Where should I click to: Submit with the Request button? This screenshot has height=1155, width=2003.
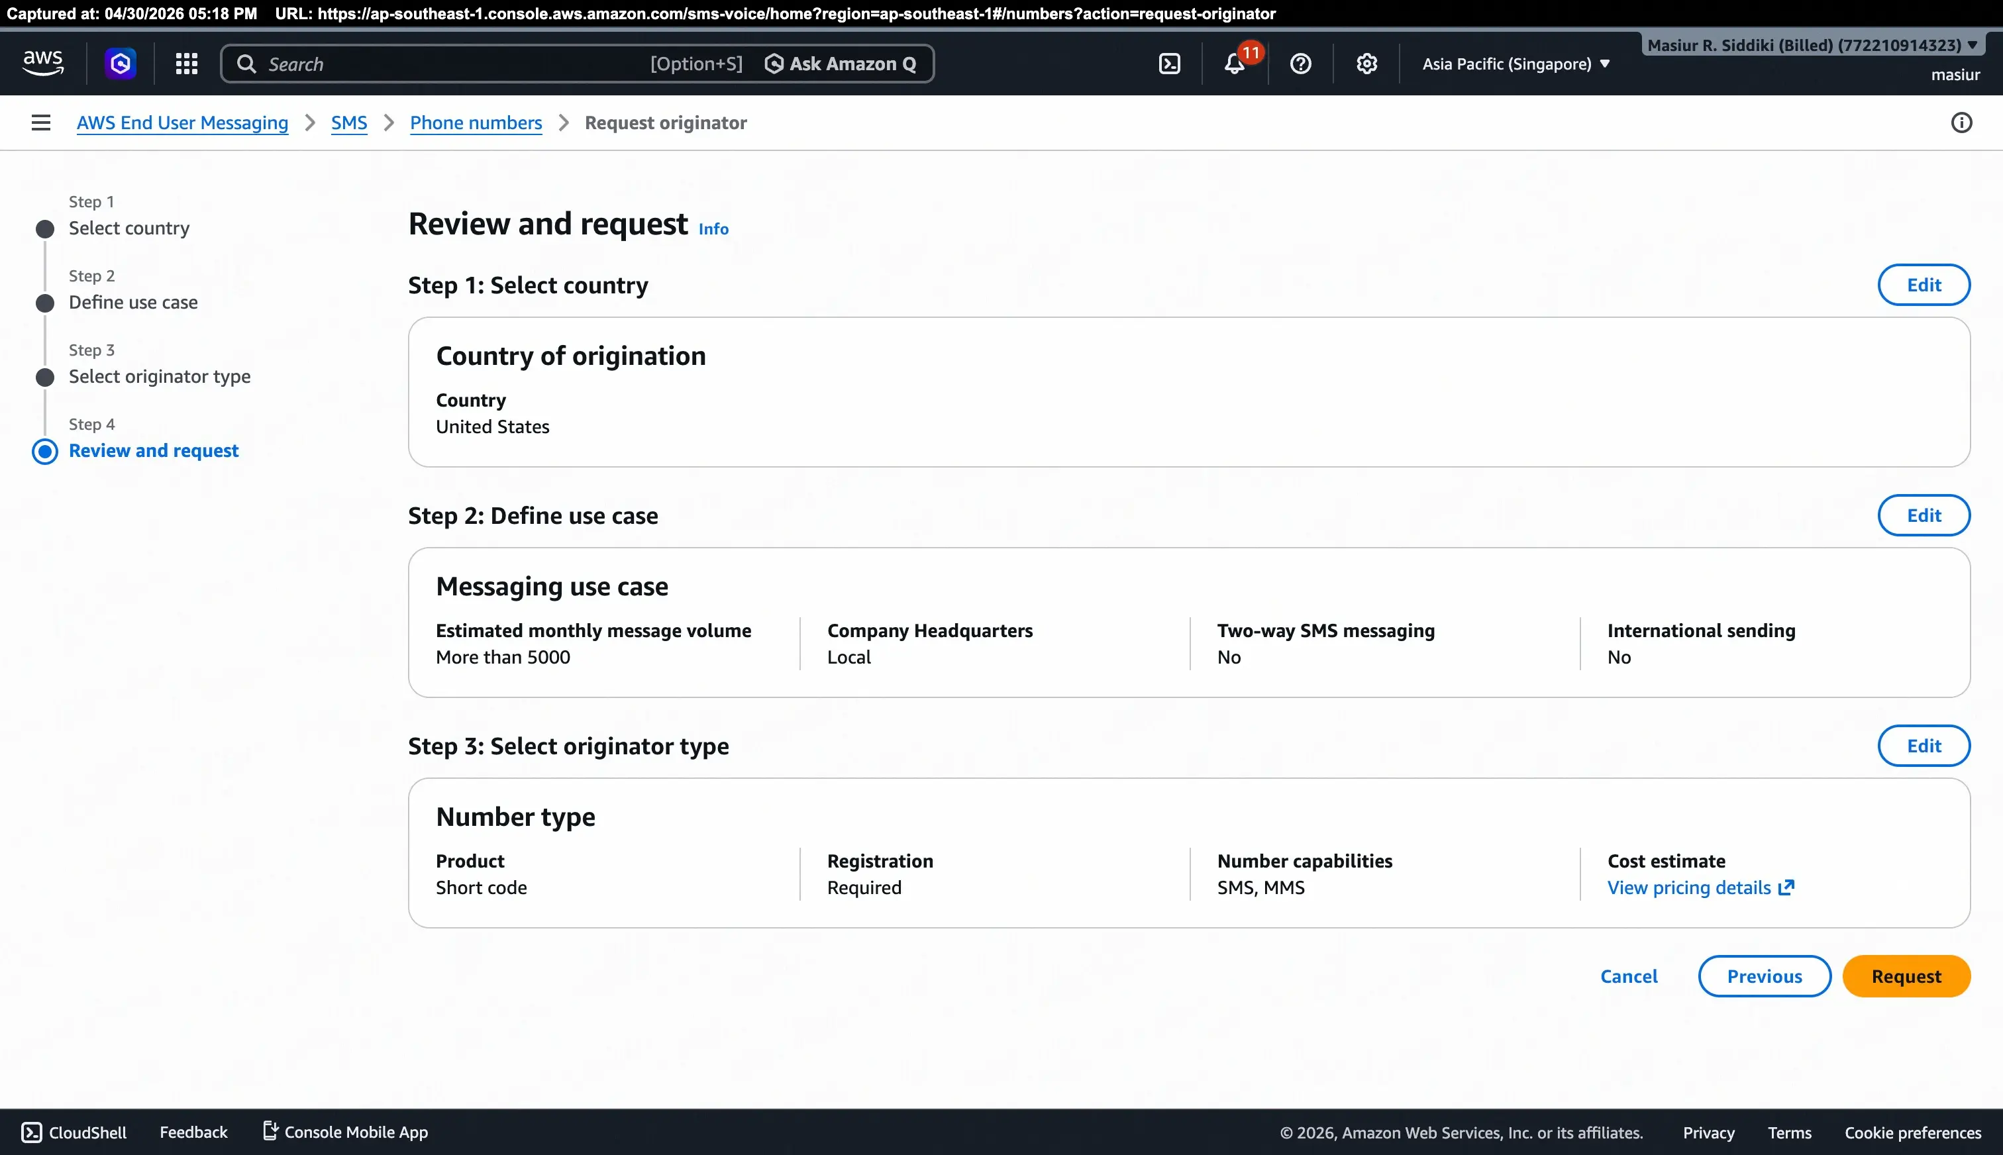(1906, 976)
